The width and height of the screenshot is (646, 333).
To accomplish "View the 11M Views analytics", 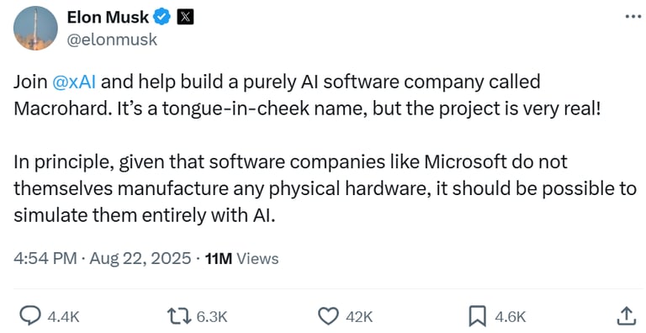I will click(241, 258).
